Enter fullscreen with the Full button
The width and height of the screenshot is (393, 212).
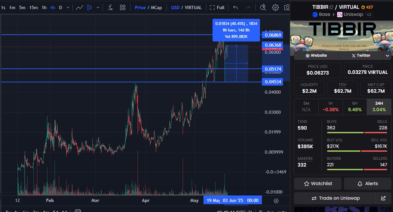point(217,7)
